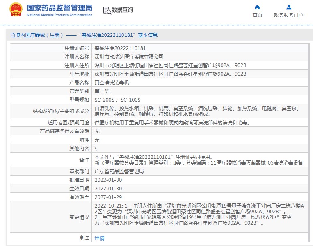Open 政务服务门户 portal link
This screenshot has width=313, height=246.
[x=288, y=15]
